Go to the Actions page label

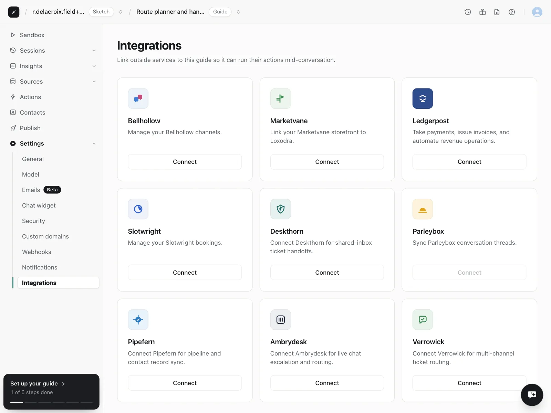click(30, 97)
